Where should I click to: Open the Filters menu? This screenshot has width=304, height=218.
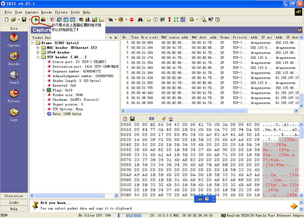coord(61,12)
